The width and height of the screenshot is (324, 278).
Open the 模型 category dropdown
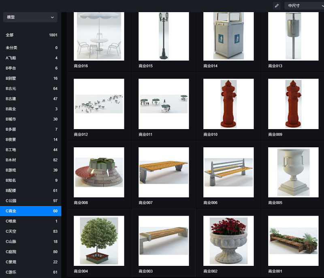point(30,17)
